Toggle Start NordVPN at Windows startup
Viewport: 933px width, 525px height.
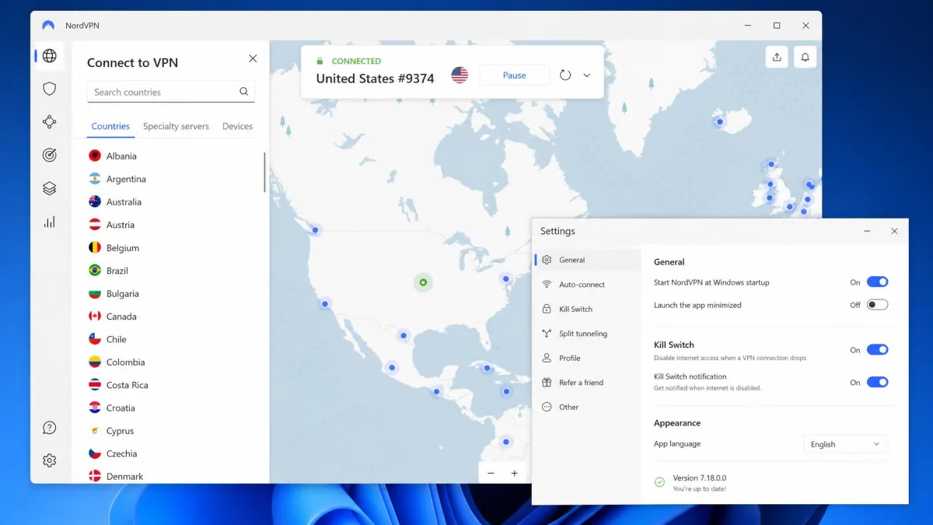[x=877, y=282]
